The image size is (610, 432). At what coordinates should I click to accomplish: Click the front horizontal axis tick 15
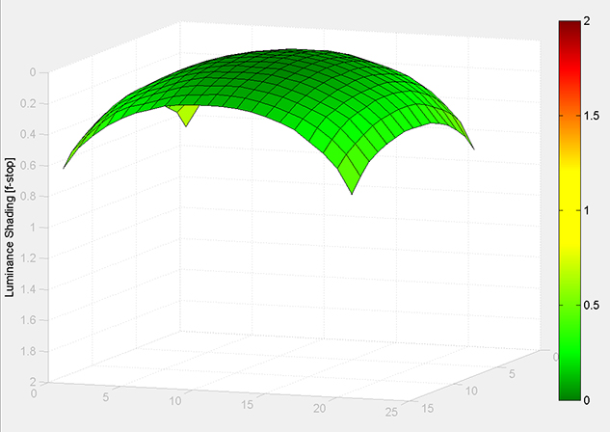tap(248, 404)
